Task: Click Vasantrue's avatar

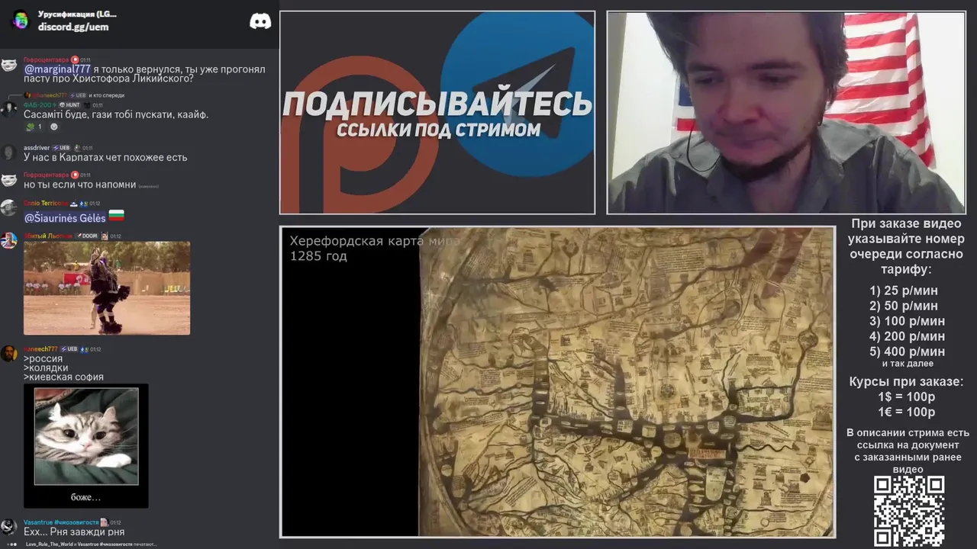Action: [x=9, y=528]
